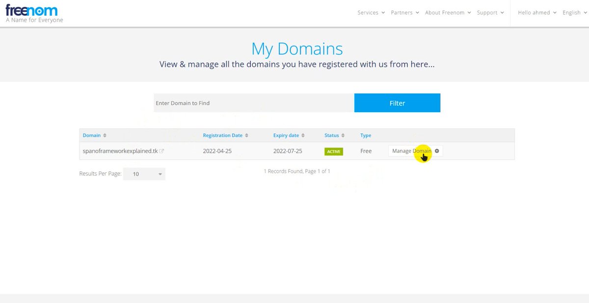The image size is (589, 303).
Task: Click the Registration Date header
Action: (223, 136)
